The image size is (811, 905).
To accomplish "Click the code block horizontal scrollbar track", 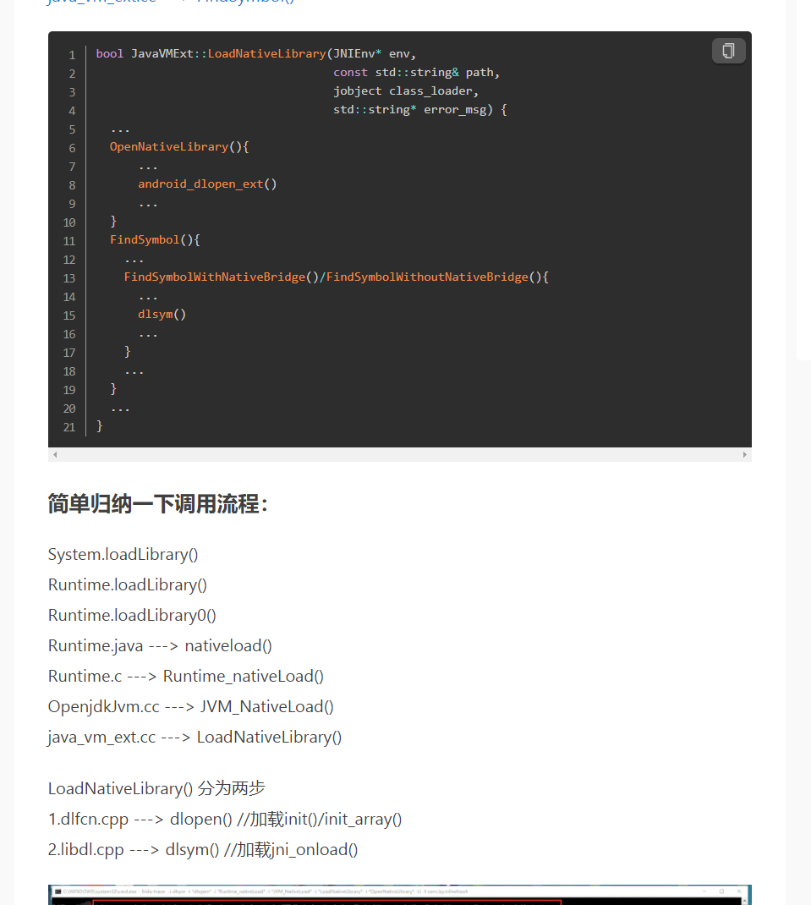I will click(x=399, y=455).
